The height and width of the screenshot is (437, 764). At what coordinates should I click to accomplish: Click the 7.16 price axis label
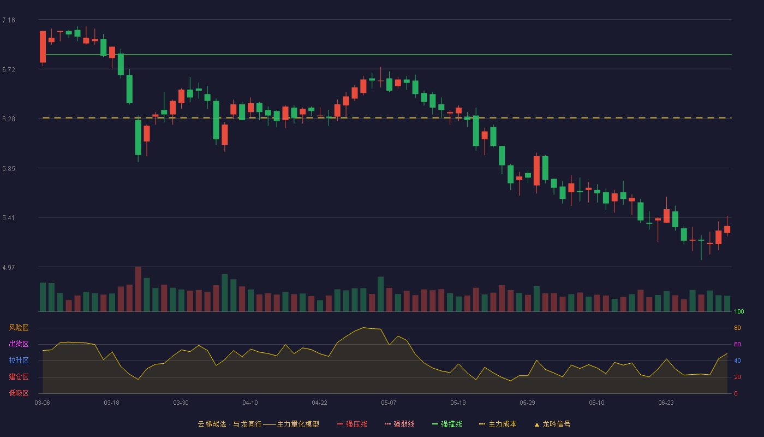coord(9,20)
